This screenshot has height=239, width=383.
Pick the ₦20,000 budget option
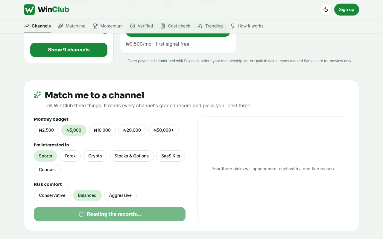point(132,130)
